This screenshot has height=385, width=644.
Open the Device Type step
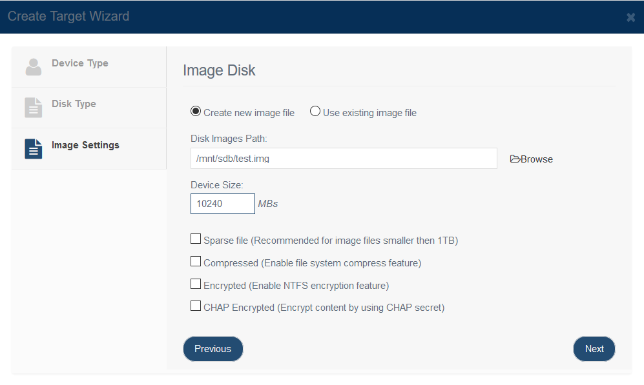click(x=88, y=67)
